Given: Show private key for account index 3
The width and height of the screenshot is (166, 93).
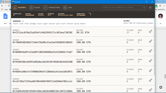Looking at the screenshot, I should (150, 61).
